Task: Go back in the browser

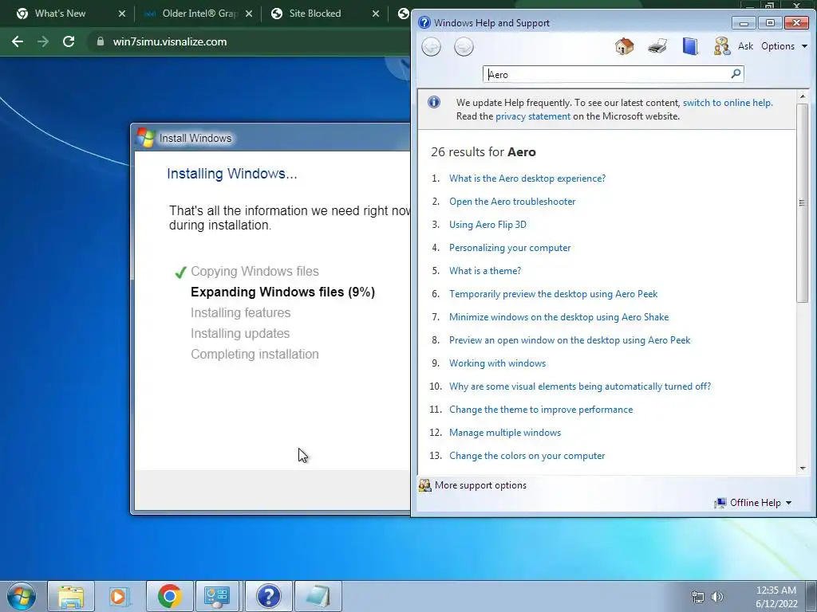Action: point(18,41)
